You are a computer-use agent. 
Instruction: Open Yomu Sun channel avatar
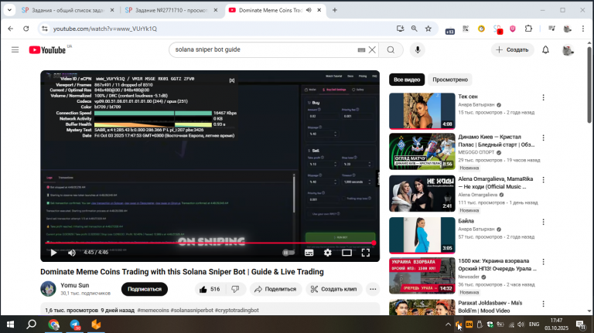point(48,289)
